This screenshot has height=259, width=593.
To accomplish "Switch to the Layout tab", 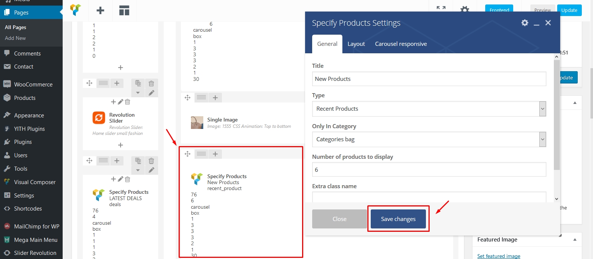I will tap(356, 44).
